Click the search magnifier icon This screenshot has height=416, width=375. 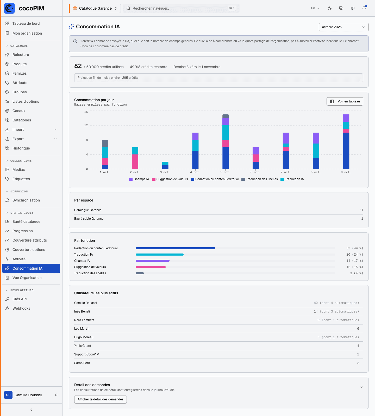pyautogui.click(x=128, y=8)
